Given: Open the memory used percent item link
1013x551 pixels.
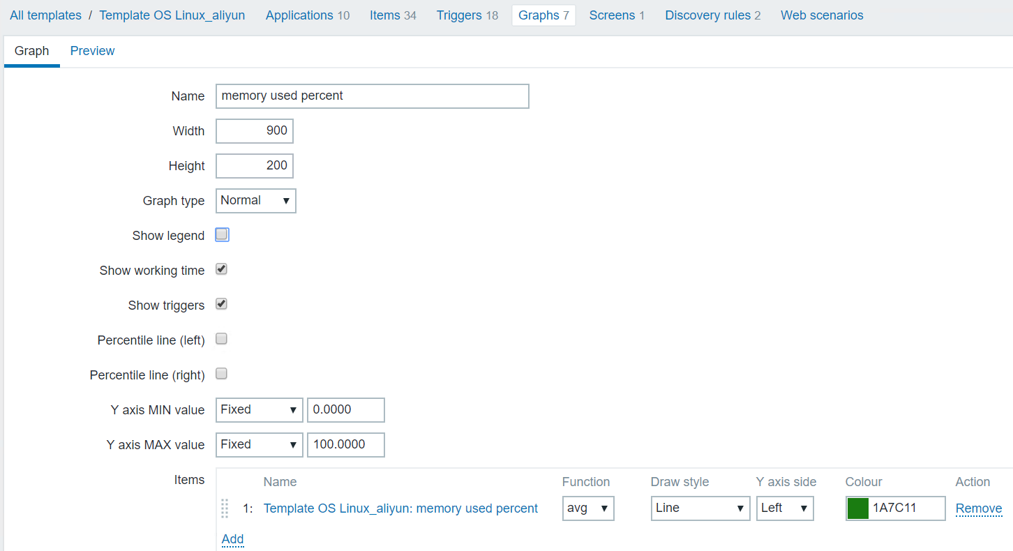Looking at the screenshot, I should click(400, 508).
